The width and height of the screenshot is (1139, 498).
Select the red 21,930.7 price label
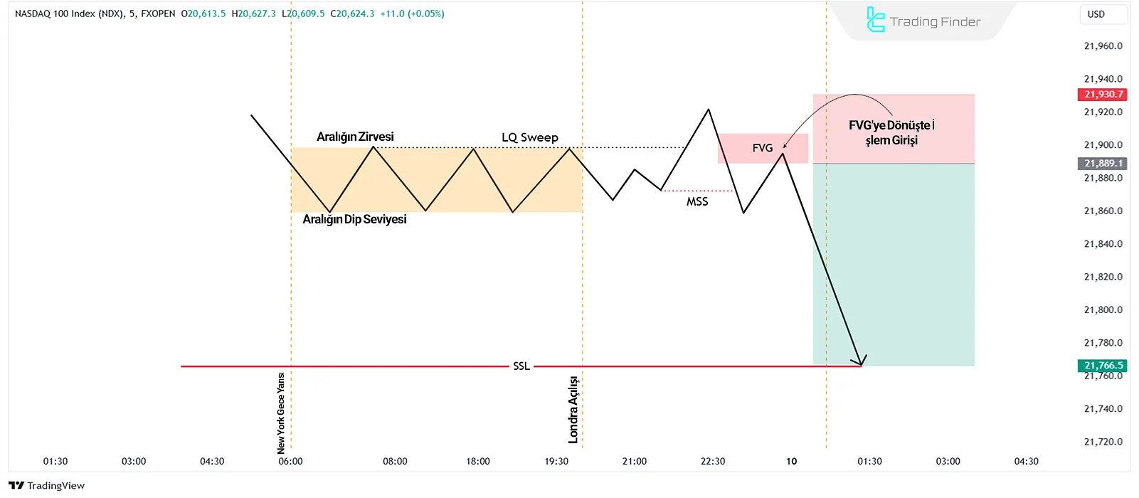[x=1103, y=95]
